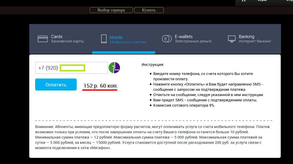Click the Электронные деньги subtitle text
The image size is (293, 164).
click(x=193, y=41)
